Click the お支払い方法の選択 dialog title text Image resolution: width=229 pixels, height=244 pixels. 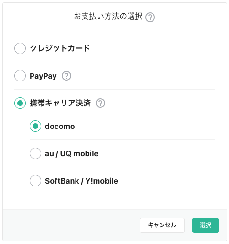[x=108, y=16]
